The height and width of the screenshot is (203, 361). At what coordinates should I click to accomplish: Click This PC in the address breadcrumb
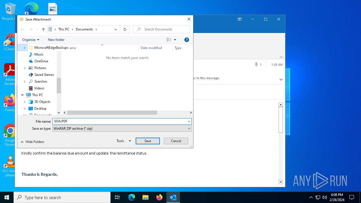point(64,29)
